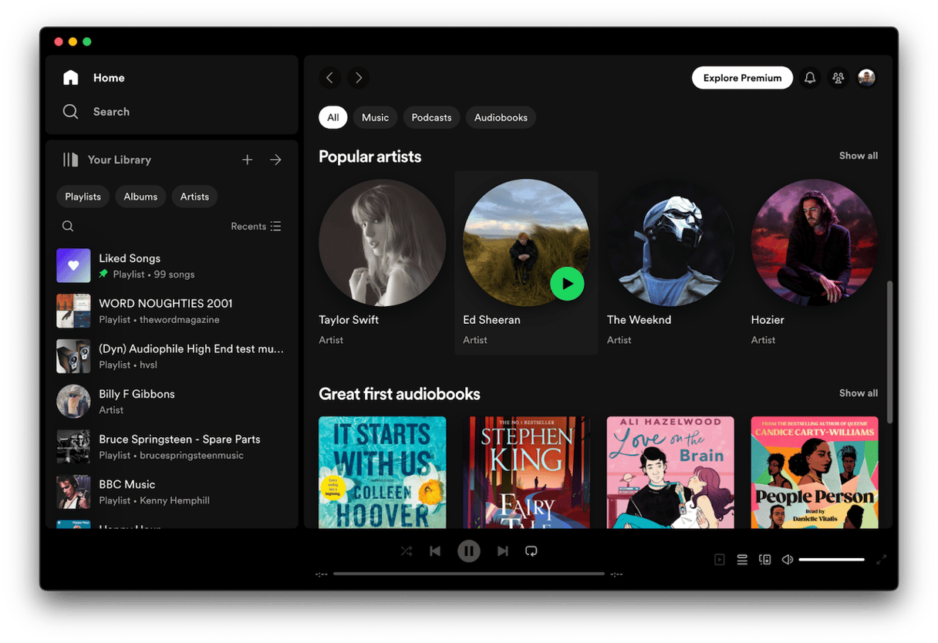The width and height of the screenshot is (938, 643).
Task: Adjust the volume slider
Action: coord(832,560)
